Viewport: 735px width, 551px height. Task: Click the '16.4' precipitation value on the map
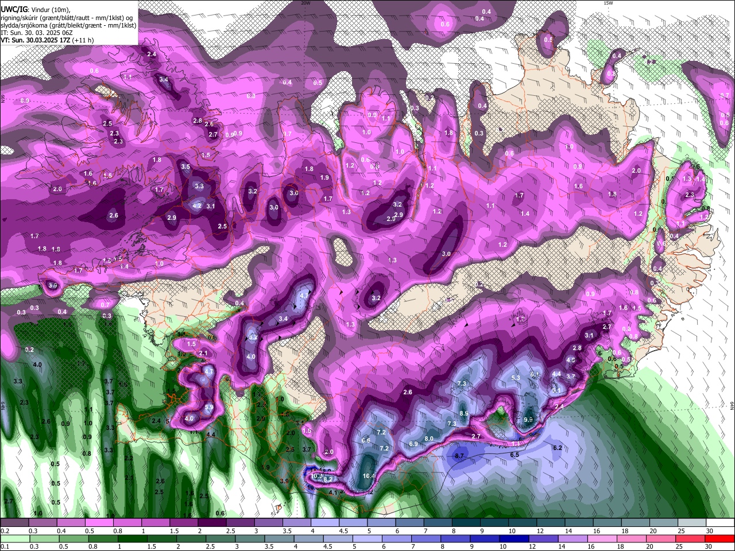[x=369, y=476]
